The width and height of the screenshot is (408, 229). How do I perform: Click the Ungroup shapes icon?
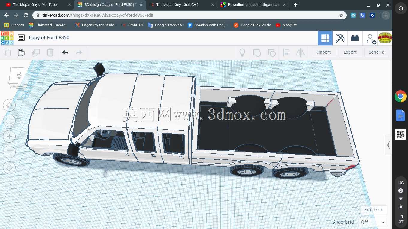click(x=271, y=52)
